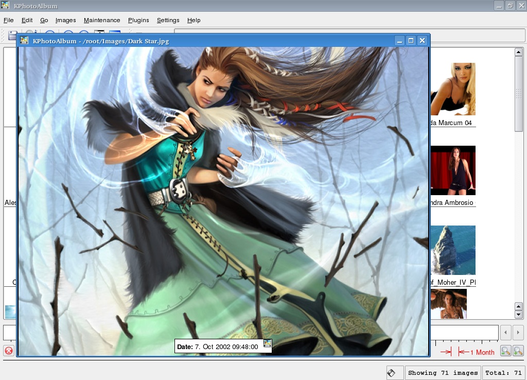This screenshot has height=380, width=527.
Task: Click the 'Total: 71' status entry
Action: [x=503, y=373]
